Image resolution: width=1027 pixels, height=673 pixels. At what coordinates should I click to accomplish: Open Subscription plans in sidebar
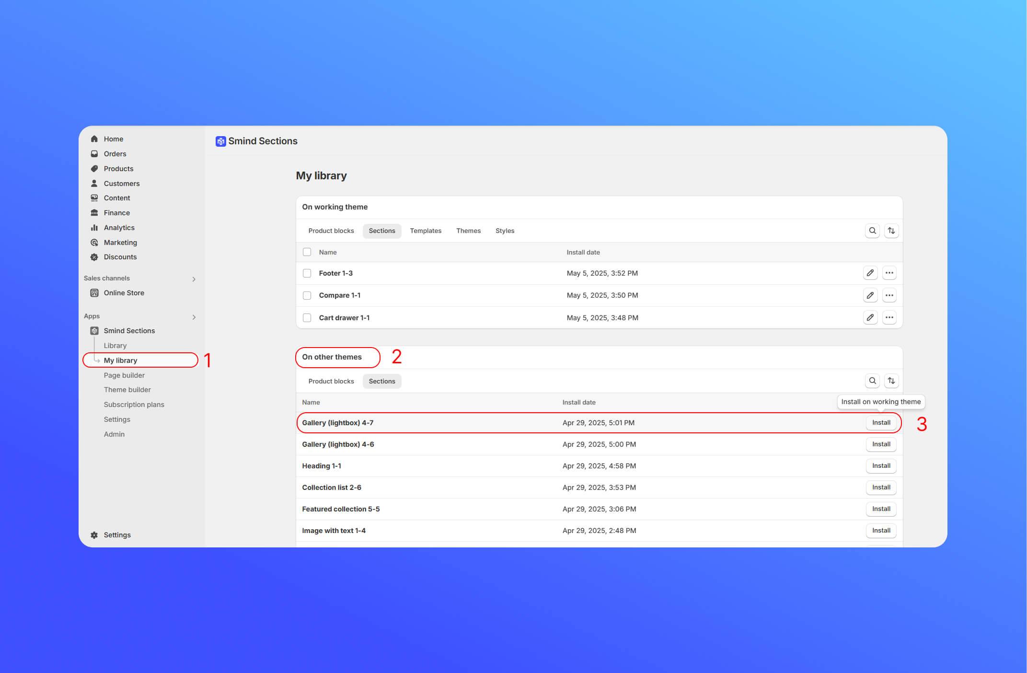coord(134,405)
